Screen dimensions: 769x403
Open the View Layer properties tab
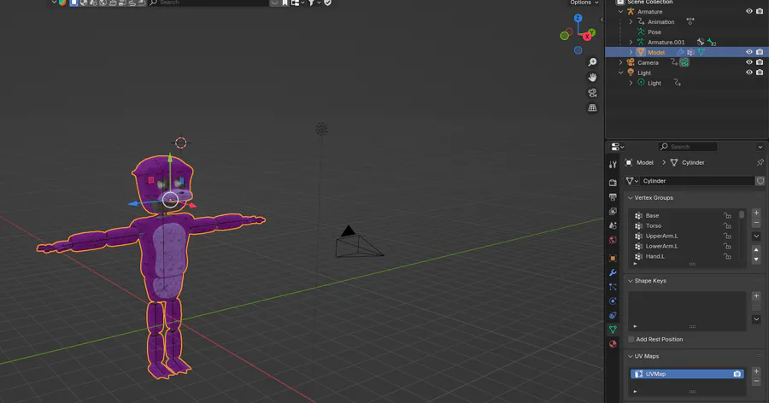[x=613, y=211]
